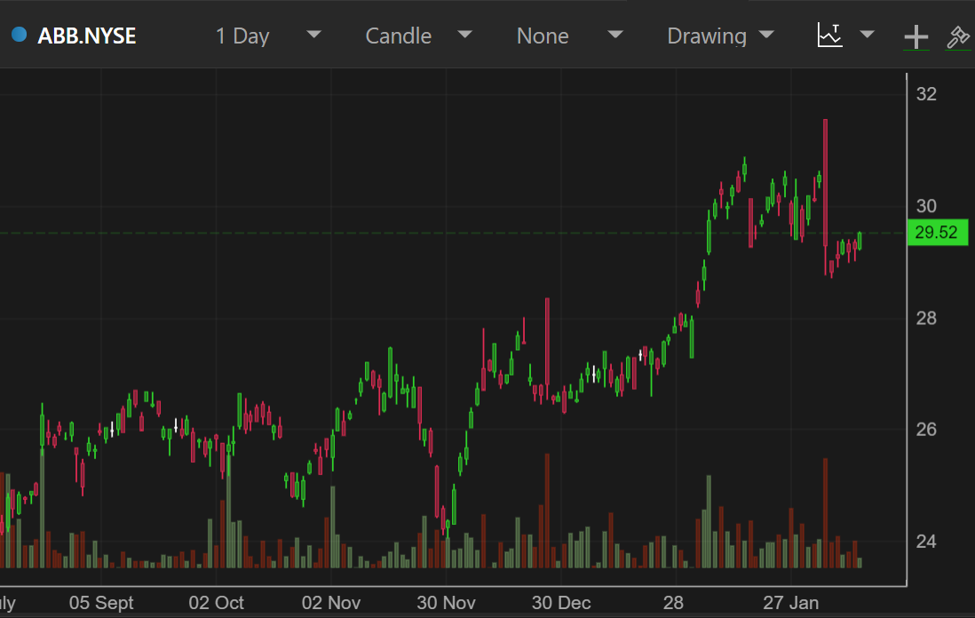Click the 02 Oct date label
This screenshot has width=975, height=618.
216,603
